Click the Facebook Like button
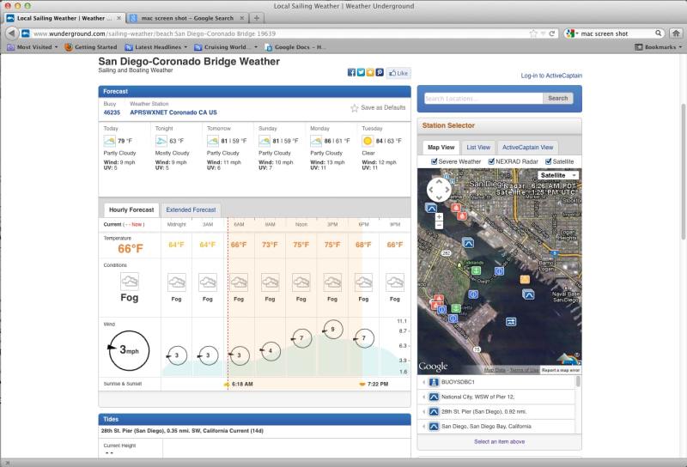This screenshot has width=687, height=467. tap(398, 73)
